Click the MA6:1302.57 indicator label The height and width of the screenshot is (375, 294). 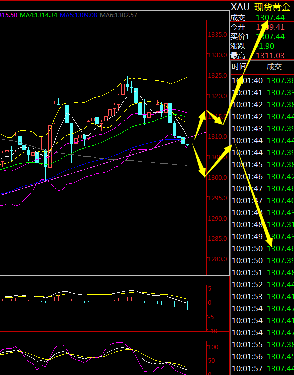(118, 15)
